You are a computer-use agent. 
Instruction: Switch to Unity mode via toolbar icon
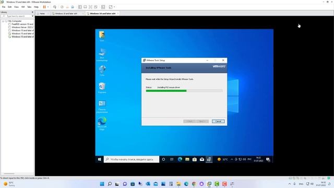coord(96,7)
